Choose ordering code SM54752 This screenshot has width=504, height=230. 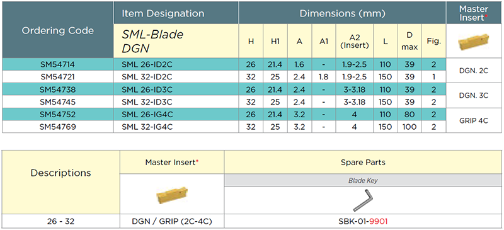57,115
